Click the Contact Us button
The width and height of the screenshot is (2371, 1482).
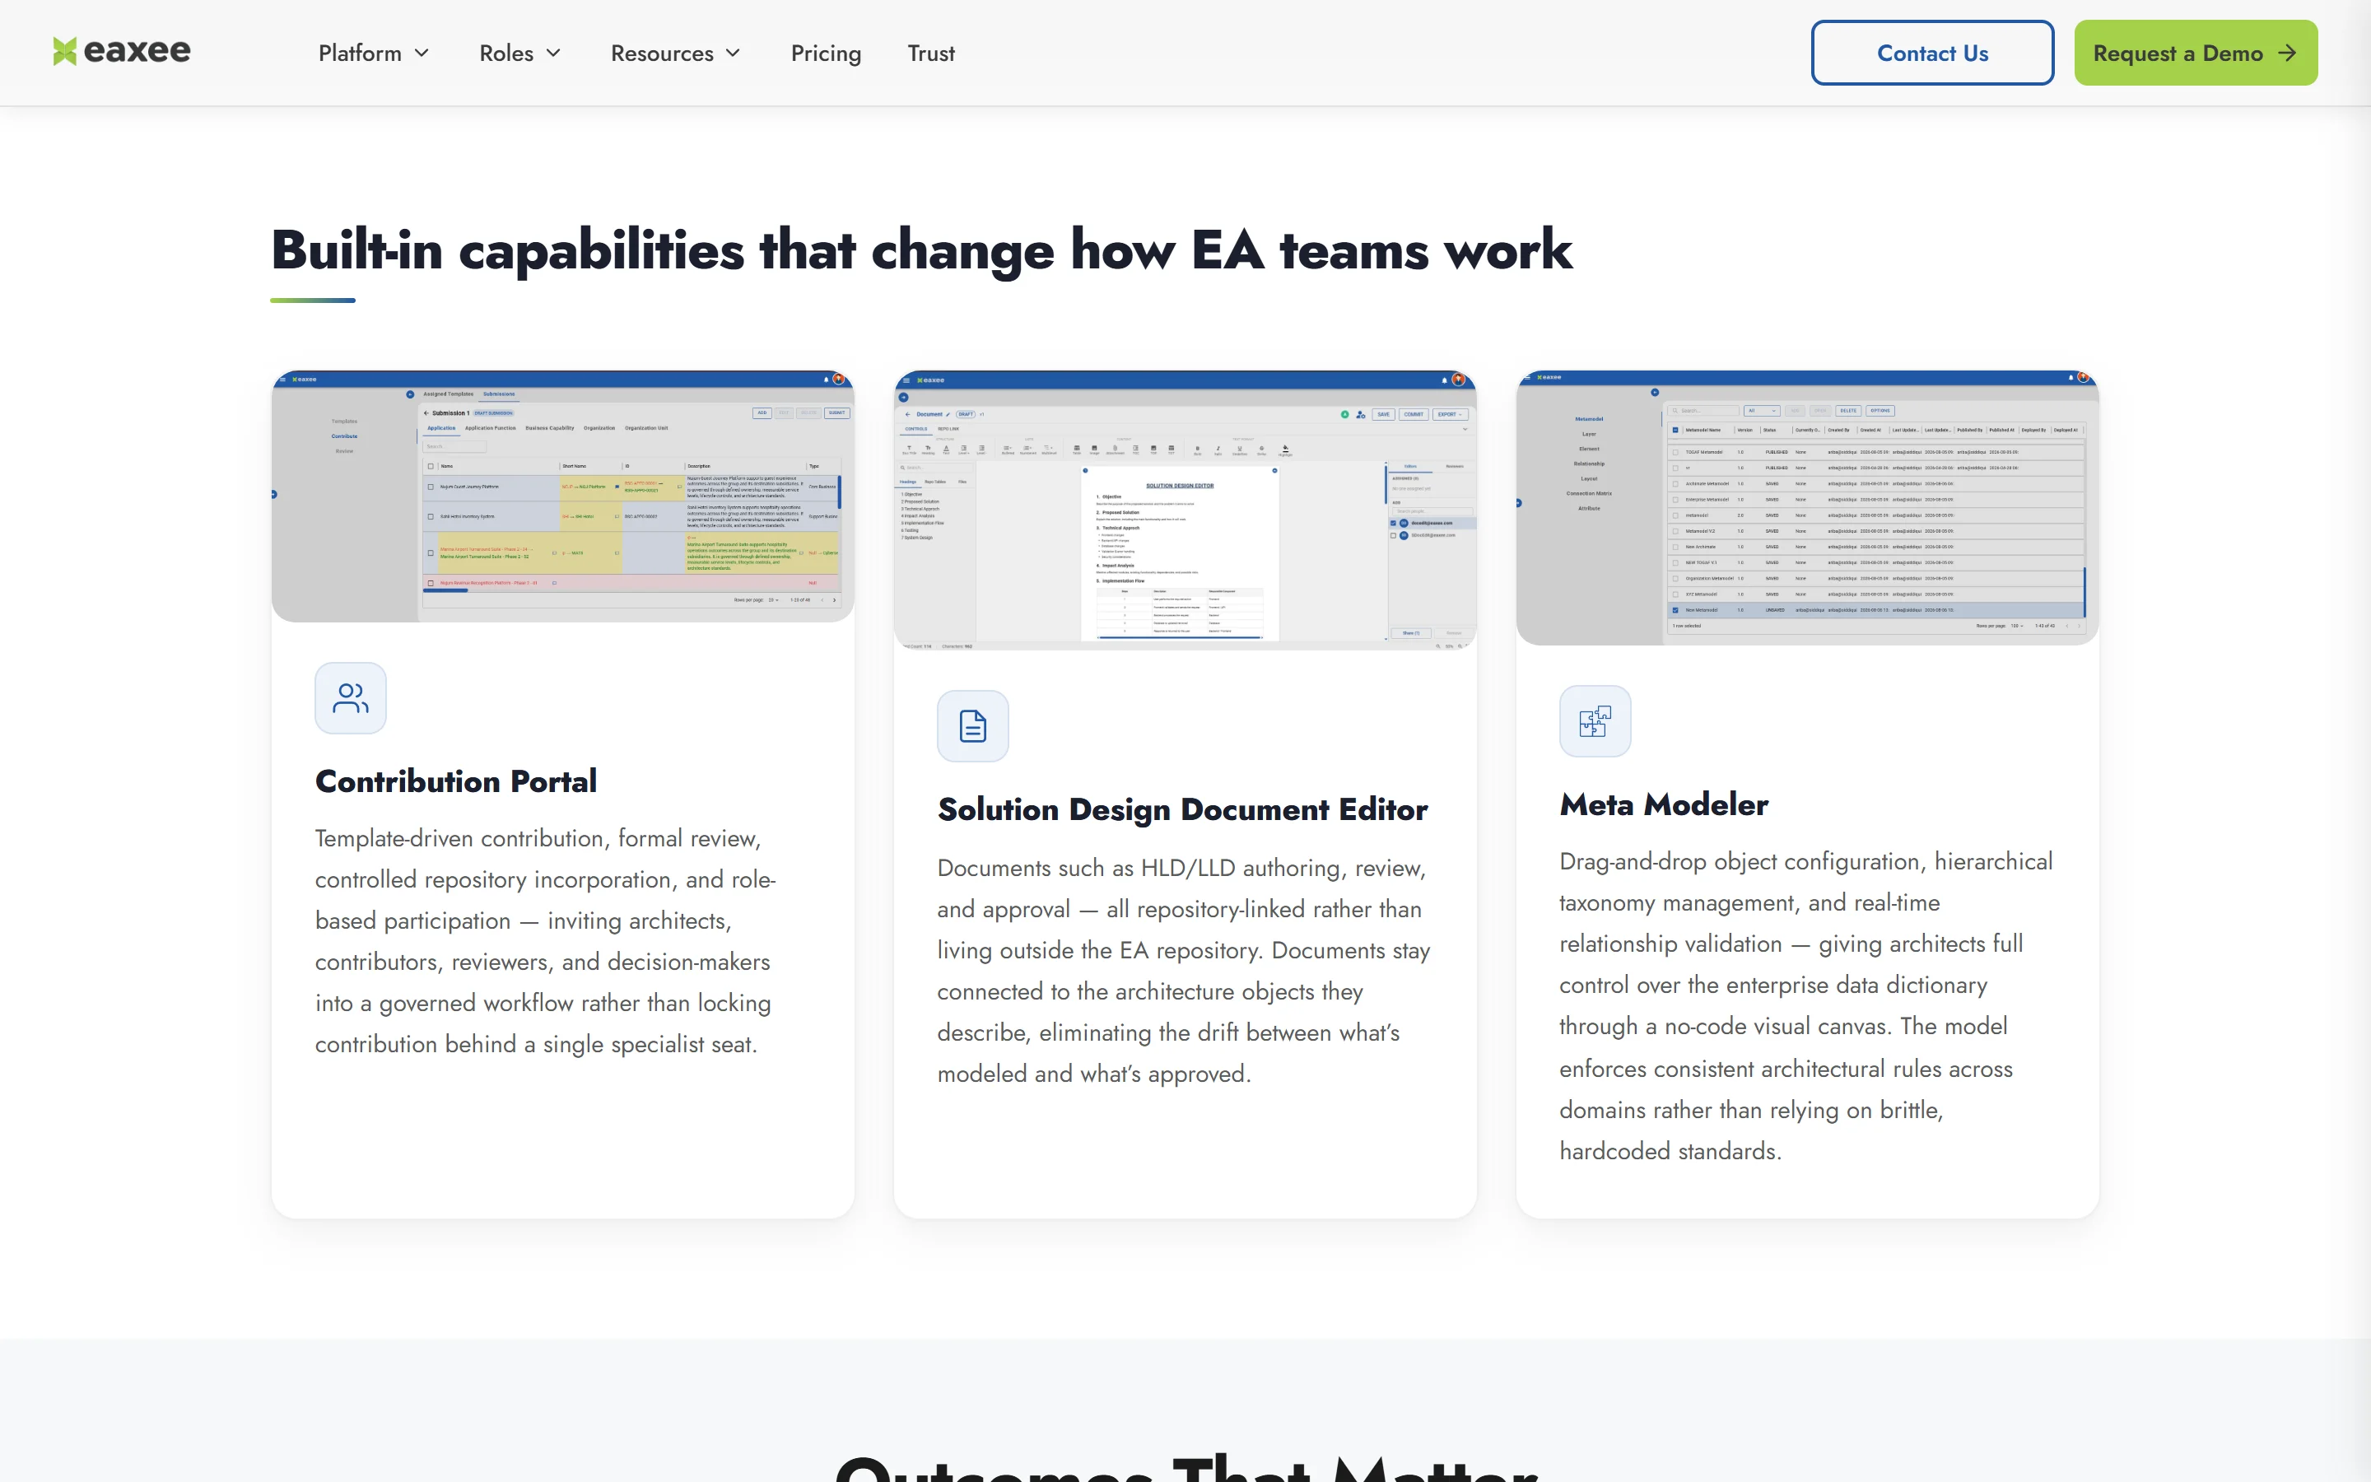pos(1932,53)
